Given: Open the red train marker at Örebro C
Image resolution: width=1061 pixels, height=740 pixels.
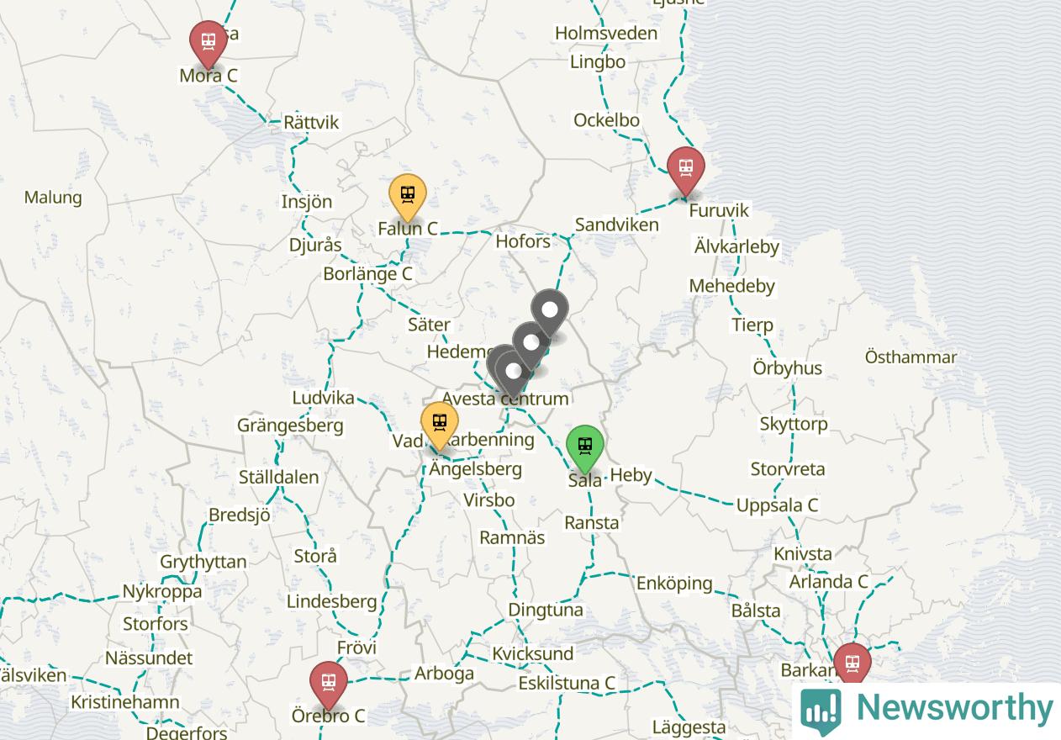Looking at the screenshot, I should [x=329, y=685].
